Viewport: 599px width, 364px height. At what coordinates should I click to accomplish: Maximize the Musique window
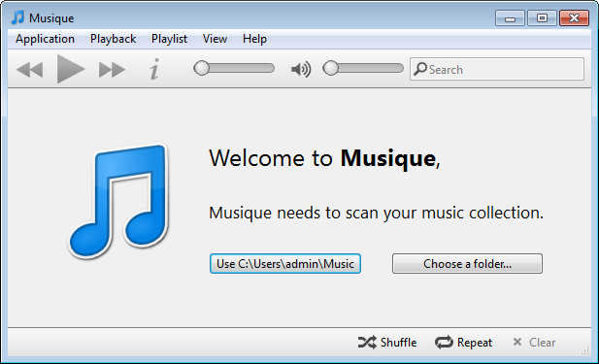point(542,17)
